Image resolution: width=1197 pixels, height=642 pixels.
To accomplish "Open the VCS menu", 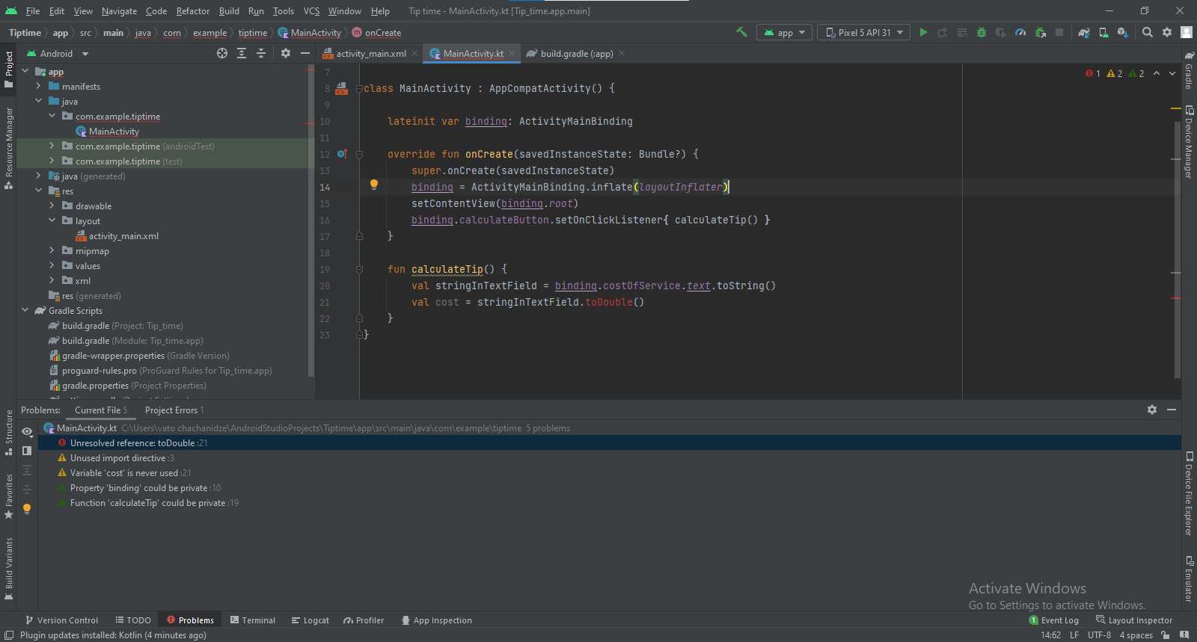I will coord(311,10).
